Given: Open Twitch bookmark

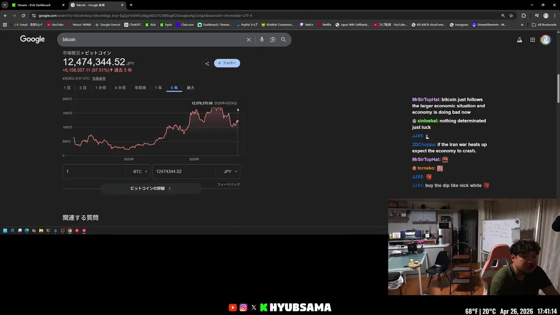Looking at the screenshot, I should tap(306, 24).
